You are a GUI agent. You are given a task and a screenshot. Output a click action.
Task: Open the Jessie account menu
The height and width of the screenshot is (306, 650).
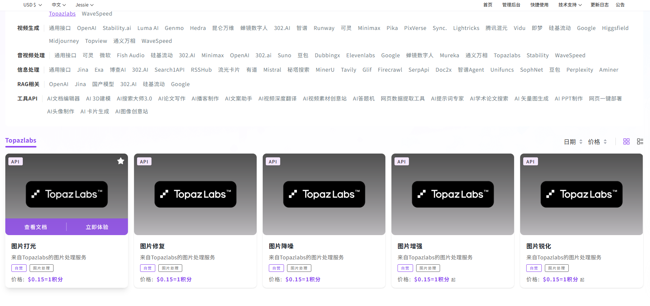click(84, 5)
